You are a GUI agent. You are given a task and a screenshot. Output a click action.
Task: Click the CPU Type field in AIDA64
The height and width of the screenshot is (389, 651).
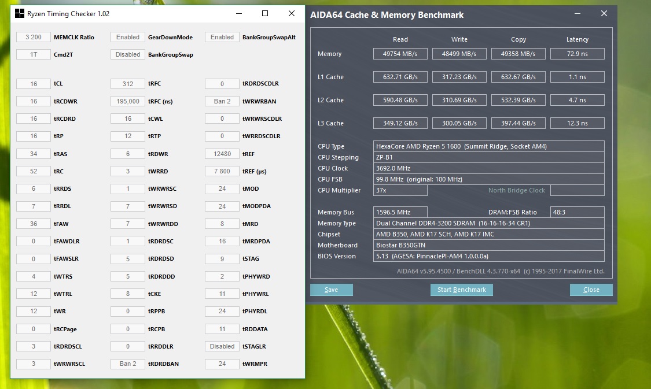488,146
